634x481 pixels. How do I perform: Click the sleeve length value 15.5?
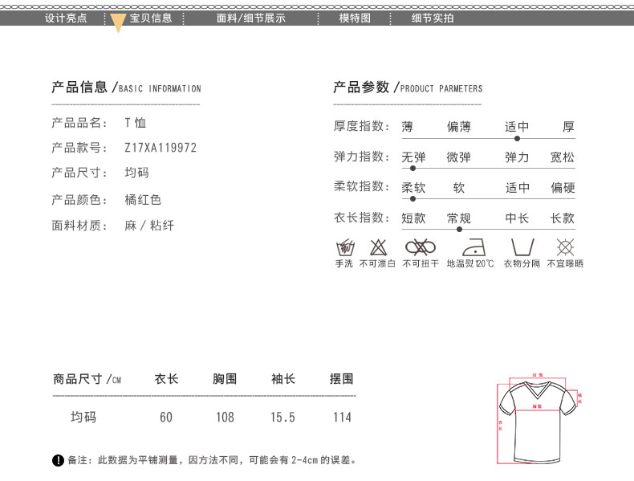[x=283, y=417]
